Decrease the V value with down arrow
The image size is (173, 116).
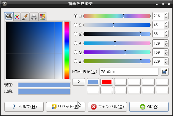tap(166, 36)
